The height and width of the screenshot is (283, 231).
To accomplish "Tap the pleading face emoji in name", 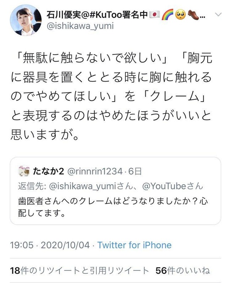I will click(x=180, y=15).
